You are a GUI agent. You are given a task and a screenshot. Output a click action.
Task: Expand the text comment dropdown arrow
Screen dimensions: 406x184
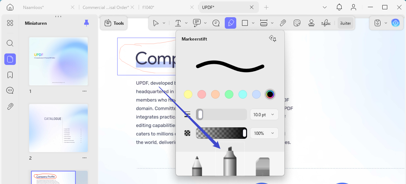coord(205,23)
